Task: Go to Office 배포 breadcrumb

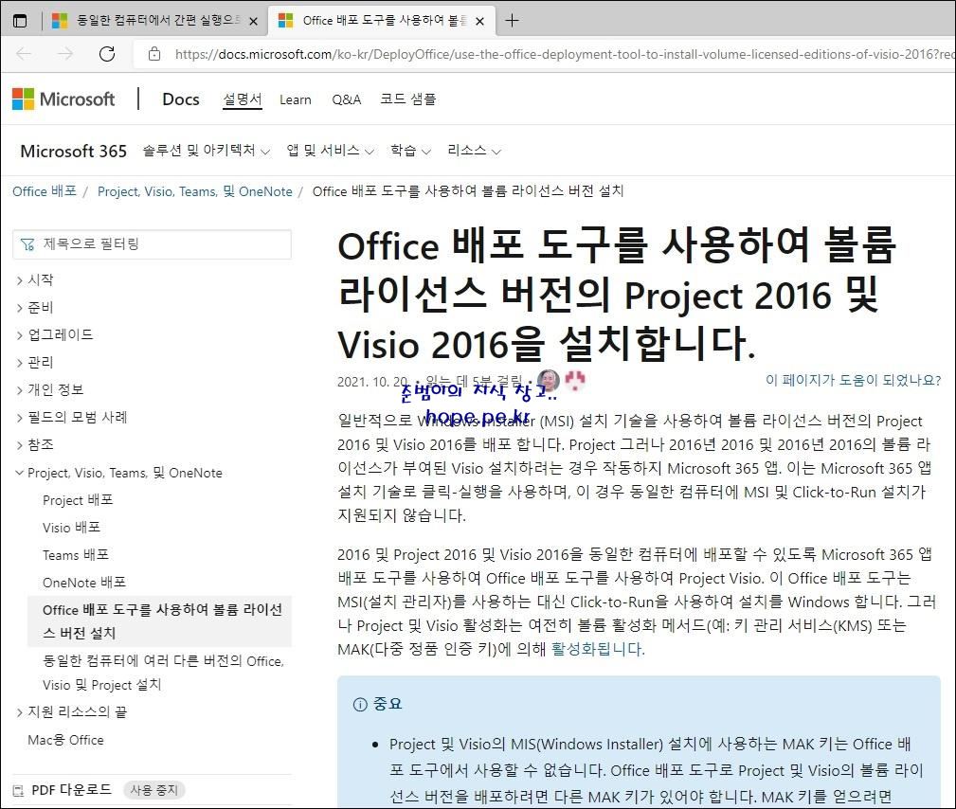Action: pos(45,191)
